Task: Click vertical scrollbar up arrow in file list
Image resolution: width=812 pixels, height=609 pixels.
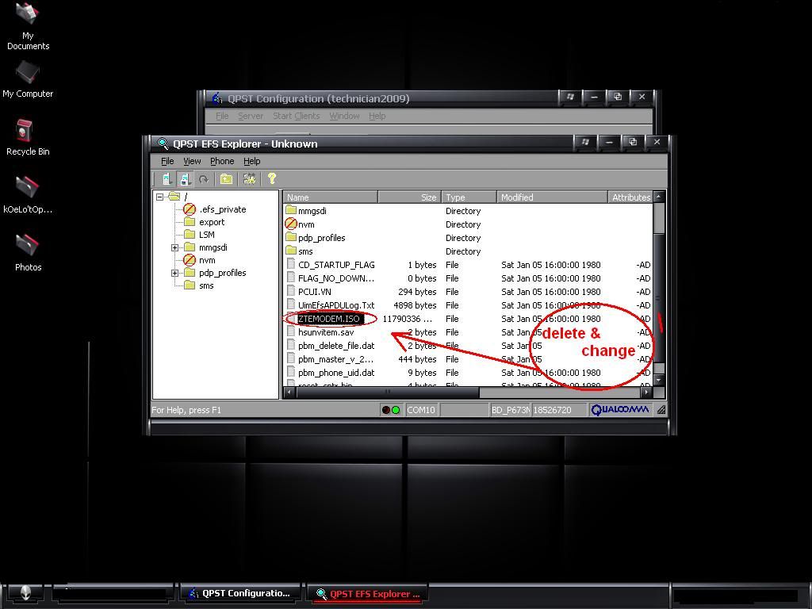Action: click(659, 197)
